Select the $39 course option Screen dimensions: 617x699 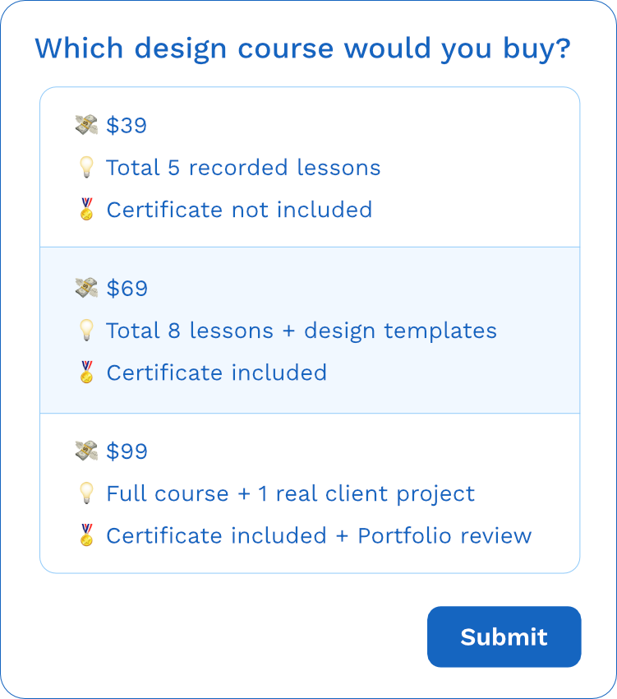point(309,167)
